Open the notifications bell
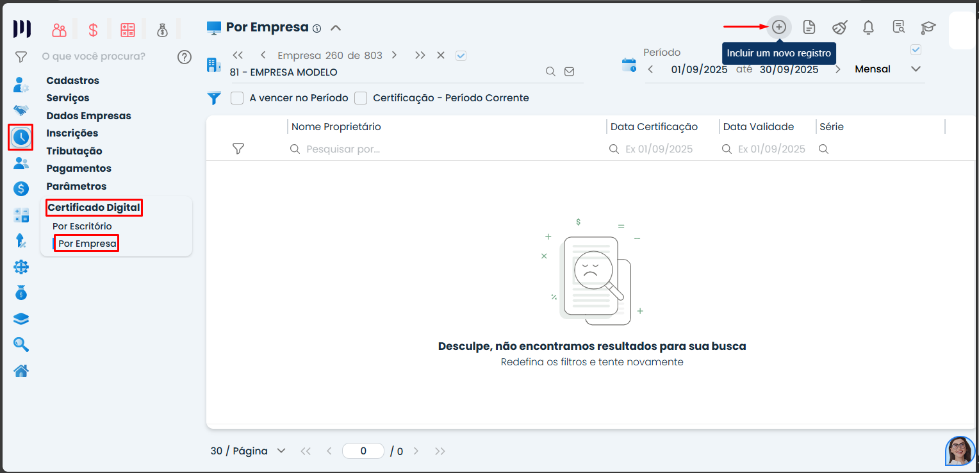This screenshot has height=473, width=979. pyautogui.click(x=869, y=27)
